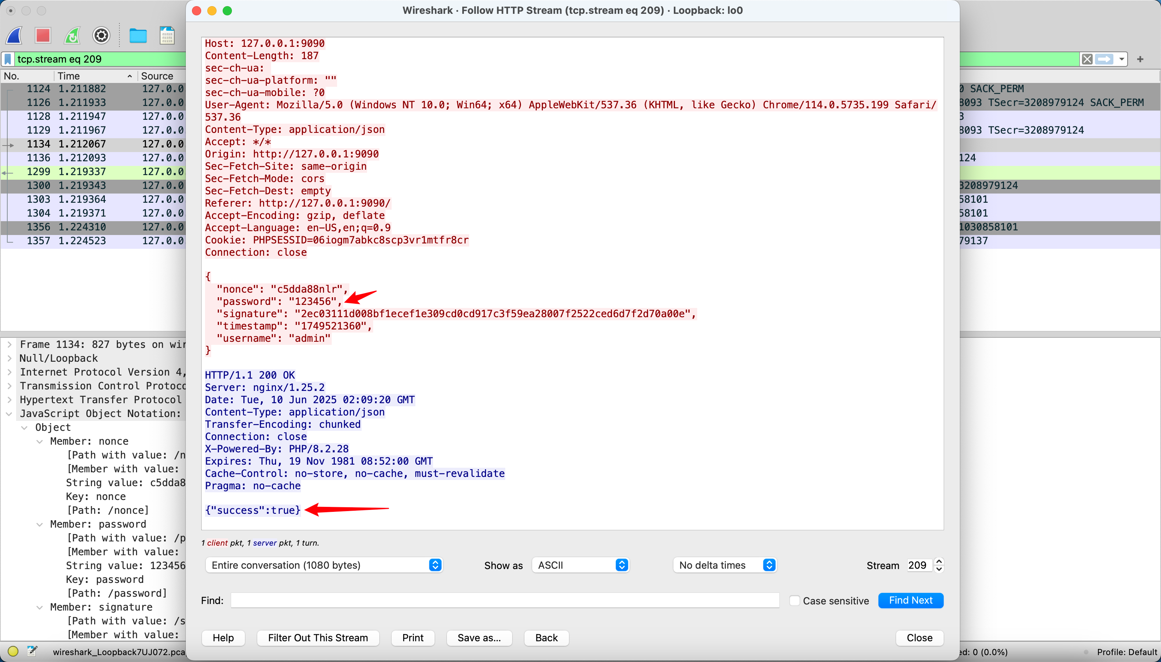Click the X-Powered-By: PHP/8.2.28 line
This screenshot has width=1161, height=662.
[x=277, y=449]
